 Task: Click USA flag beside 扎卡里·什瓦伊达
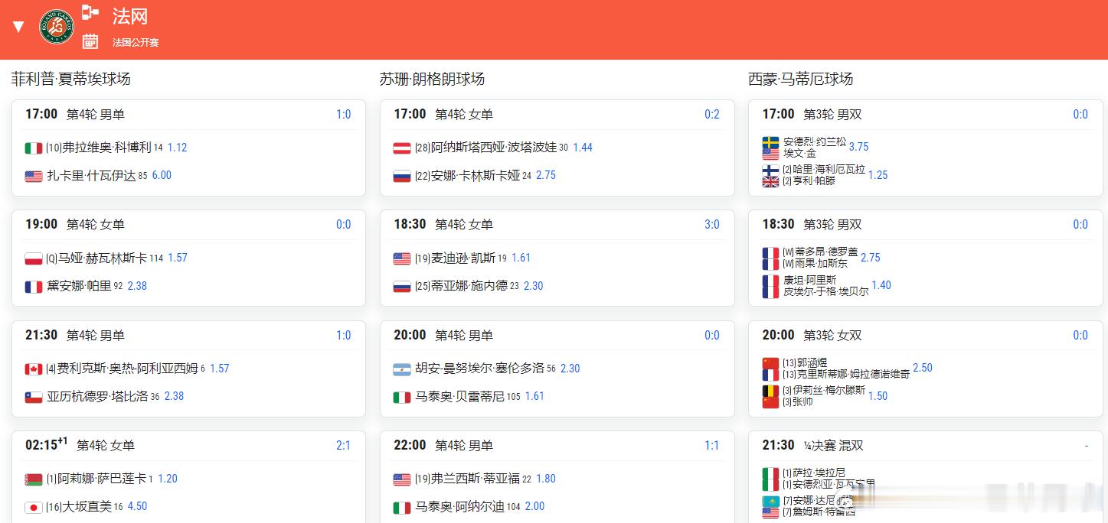(x=34, y=176)
